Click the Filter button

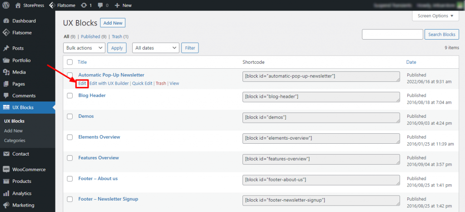tap(190, 48)
